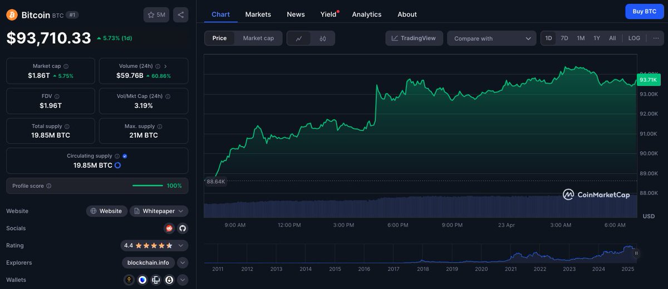
Task: Select the 1M time range
Action: click(581, 38)
